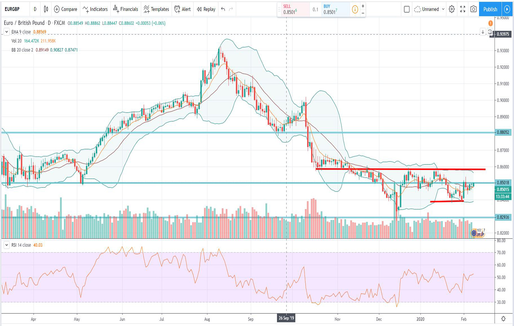Start Replay mode

tap(206, 9)
